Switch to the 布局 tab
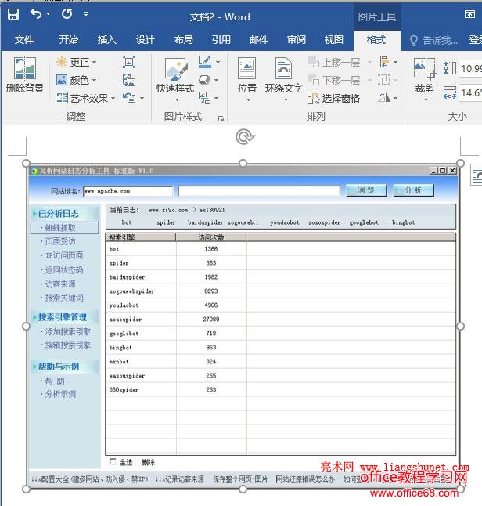 pyautogui.click(x=183, y=40)
